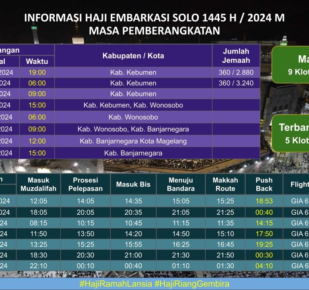The height and width of the screenshot is (290, 309).
Task: Click the title 'INFORMASI HAJI EMBARKASI SOLO 1445 H / 2024 M'
Action: 154,18
